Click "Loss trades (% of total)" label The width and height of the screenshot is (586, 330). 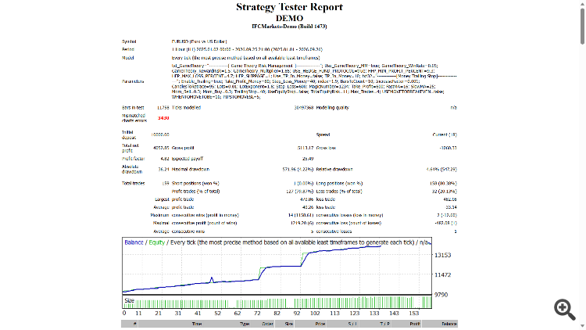tap(339, 192)
